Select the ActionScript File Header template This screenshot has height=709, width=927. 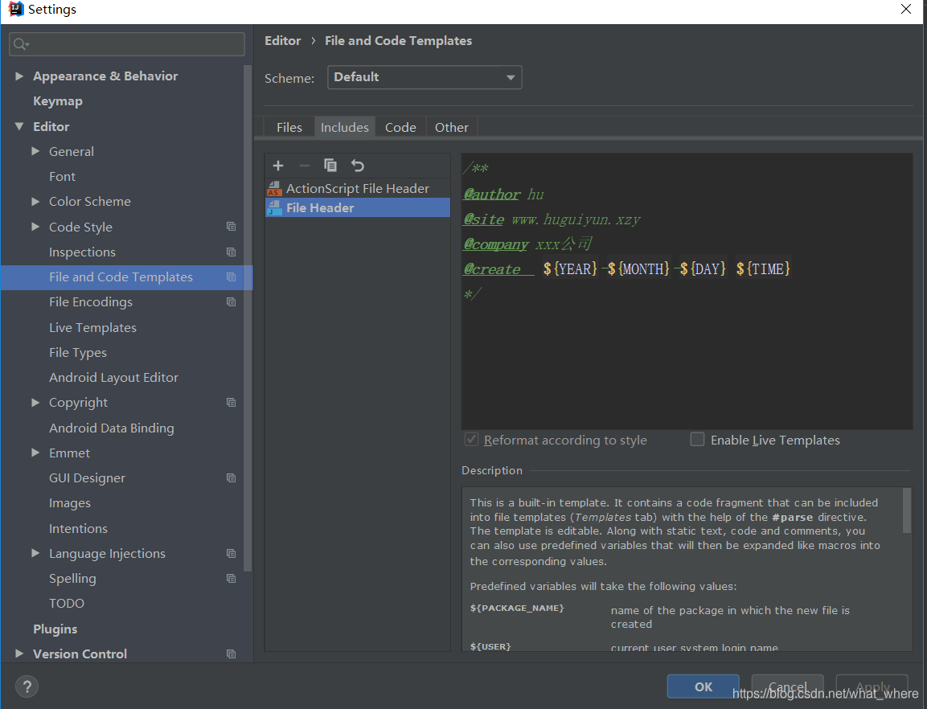coord(358,189)
